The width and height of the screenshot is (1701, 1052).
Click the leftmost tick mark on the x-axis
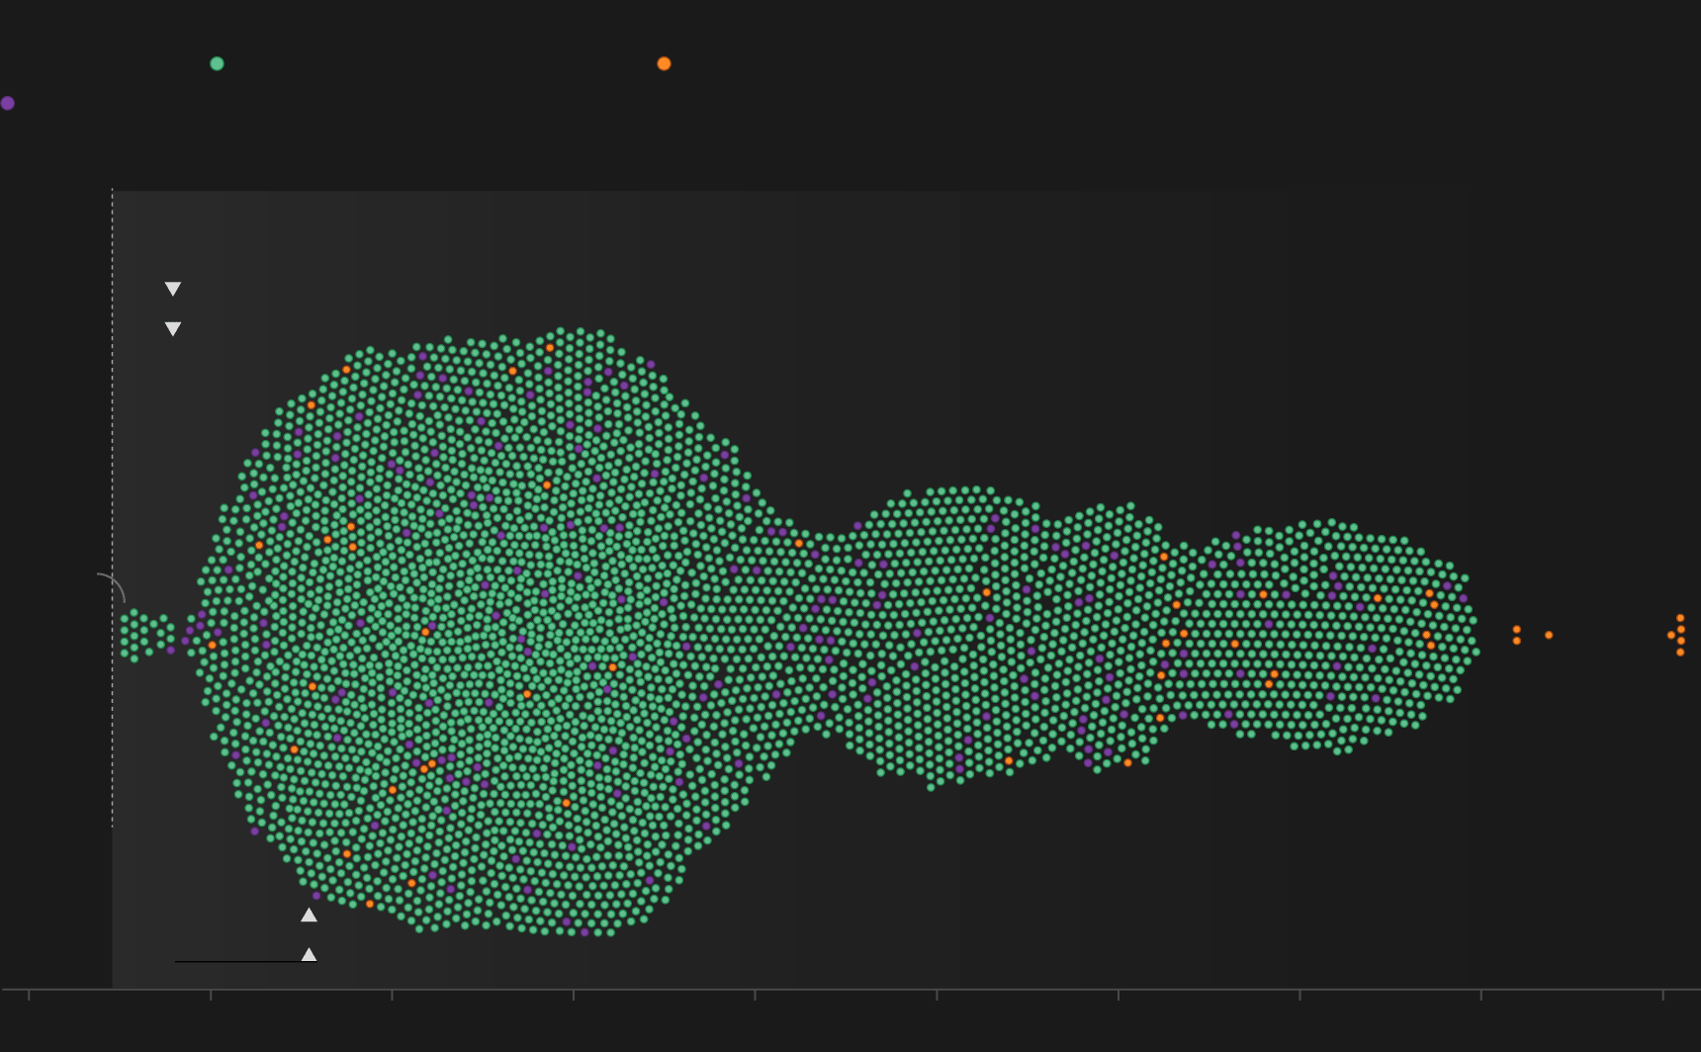[29, 995]
